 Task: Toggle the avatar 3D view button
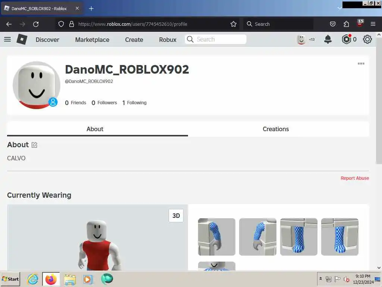pos(176,216)
